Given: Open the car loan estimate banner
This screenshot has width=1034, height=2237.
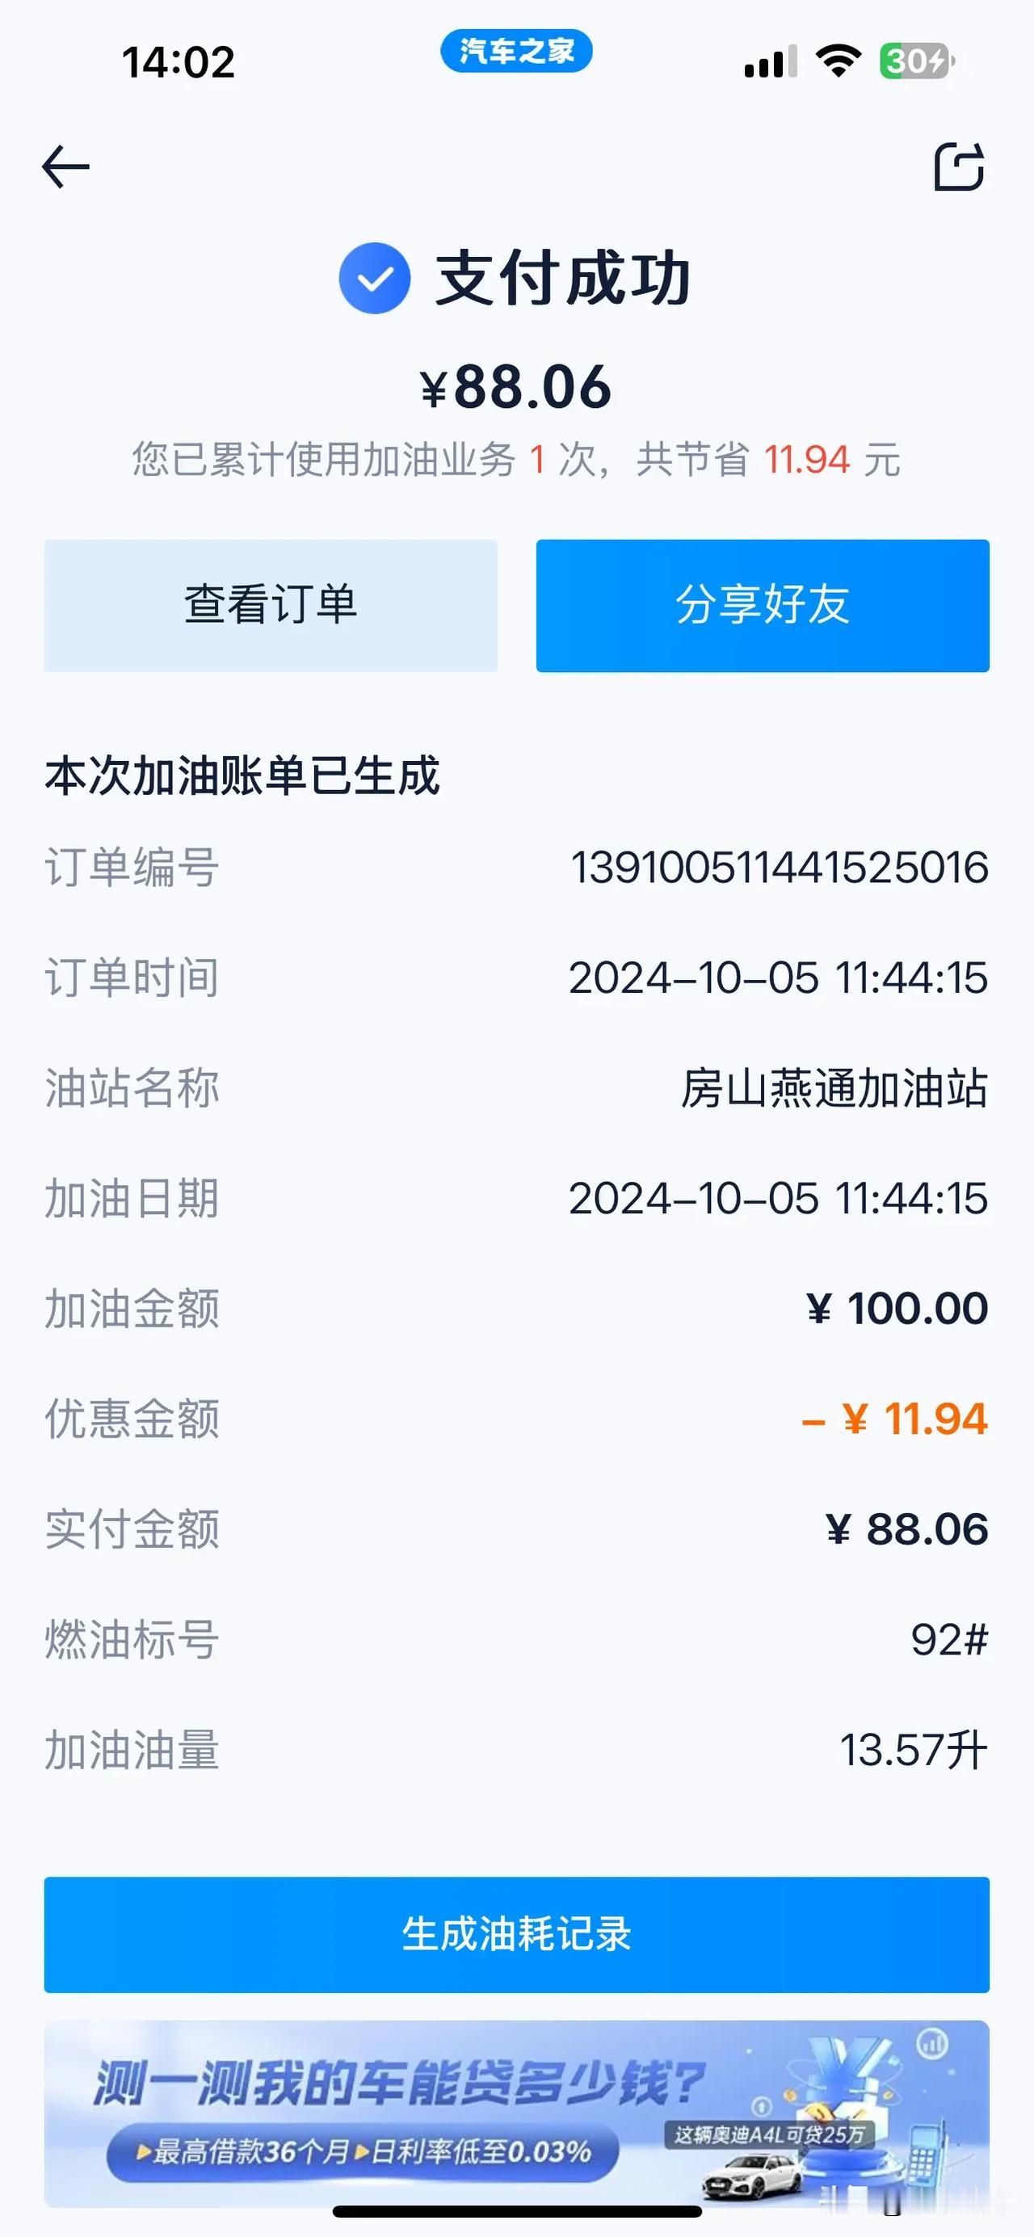Looking at the screenshot, I should (516, 2113).
